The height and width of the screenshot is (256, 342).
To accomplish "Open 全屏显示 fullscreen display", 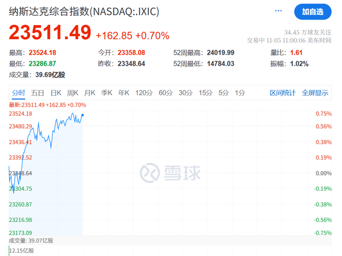I will point(315,92).
